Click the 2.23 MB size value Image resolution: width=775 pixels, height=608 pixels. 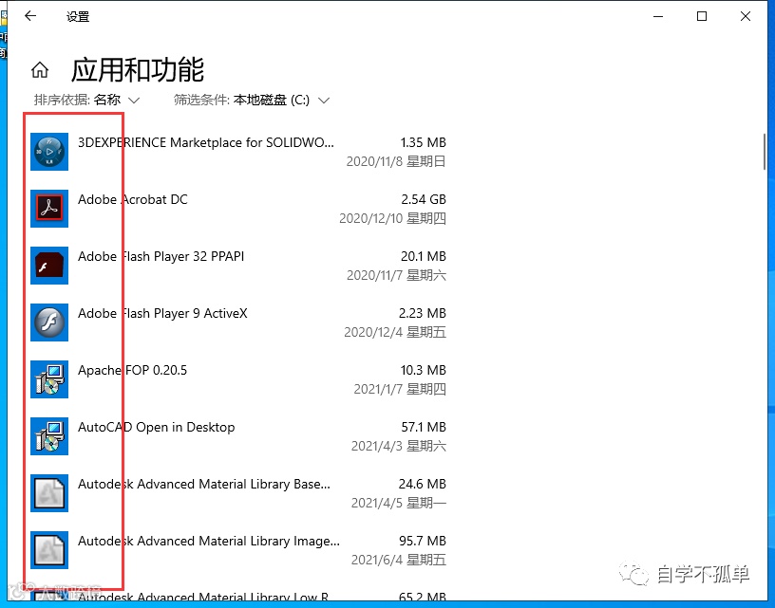pos(423,313)
